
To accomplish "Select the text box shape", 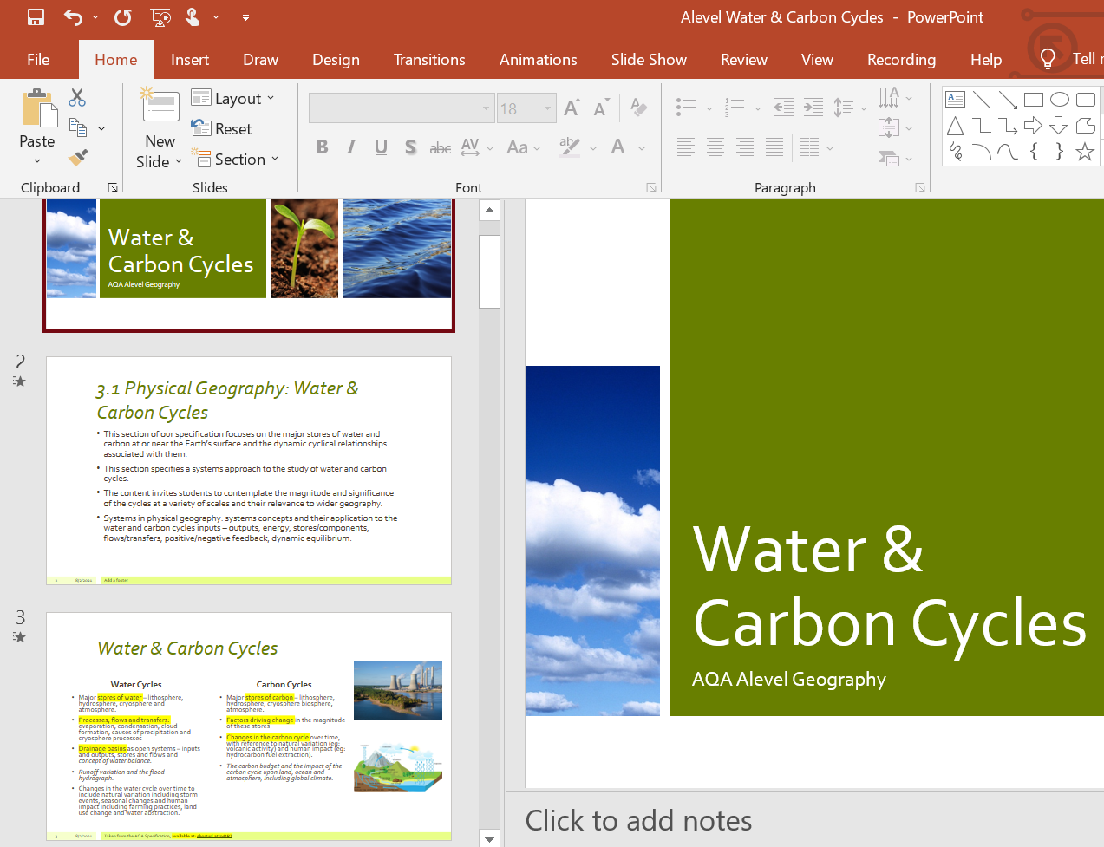I will 956,100.
